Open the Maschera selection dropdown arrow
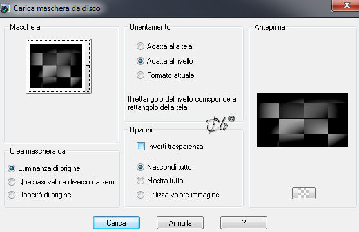 [88, 66]
